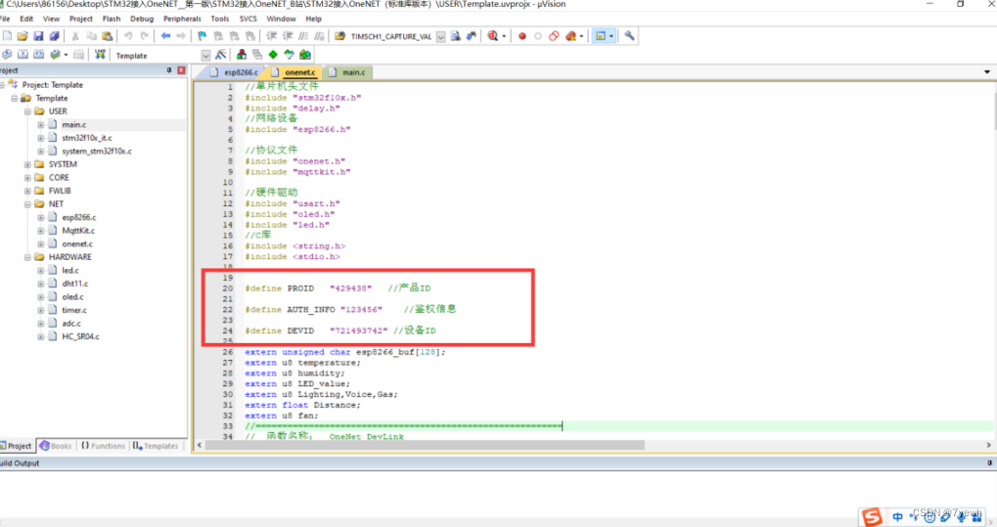Click the Save All icon

pyautogui.click(x=54, y=36)
